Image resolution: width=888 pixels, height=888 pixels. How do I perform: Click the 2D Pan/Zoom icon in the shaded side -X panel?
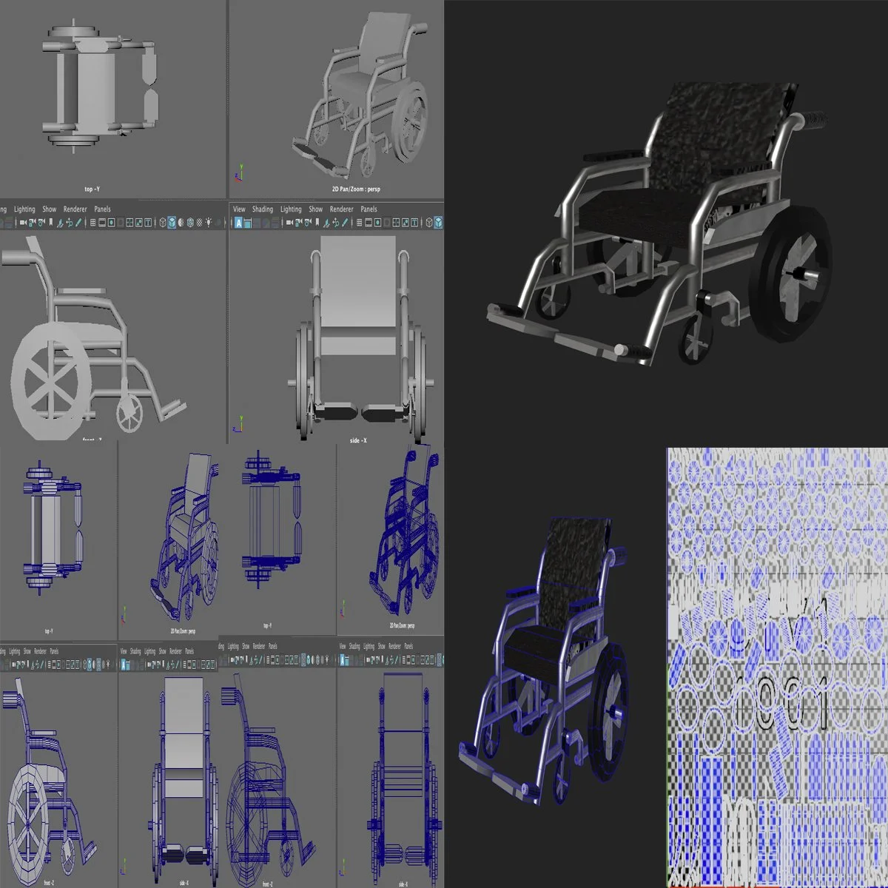pyautogui.click(x=335, y=223)
